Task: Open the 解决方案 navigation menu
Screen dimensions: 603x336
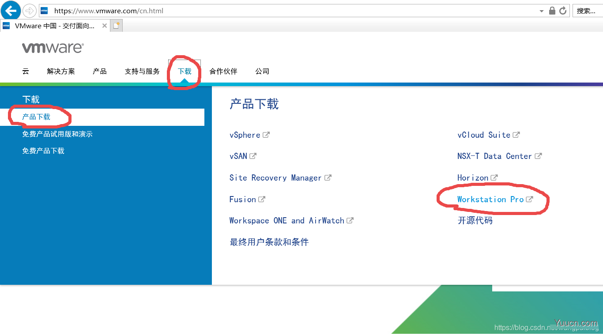Action: click(x=61, y=71)
